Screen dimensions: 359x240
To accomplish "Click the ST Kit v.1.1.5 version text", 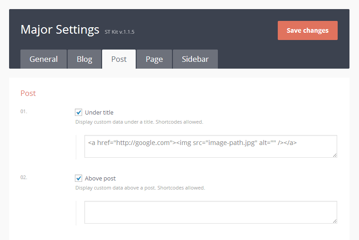I will (119, 32).
